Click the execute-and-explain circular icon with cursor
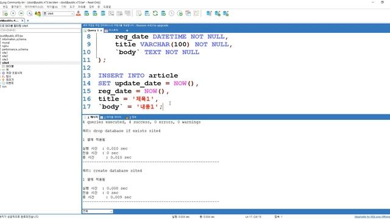The image size is (390, 219). tap(30, 13)
